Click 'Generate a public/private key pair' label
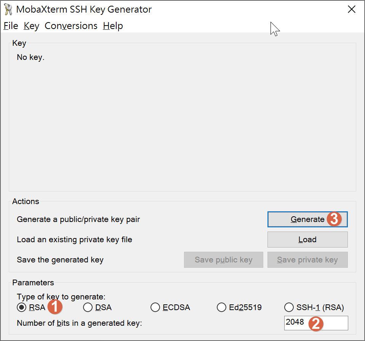The height and width of the screenshot is (341, 365). [78, 219]
